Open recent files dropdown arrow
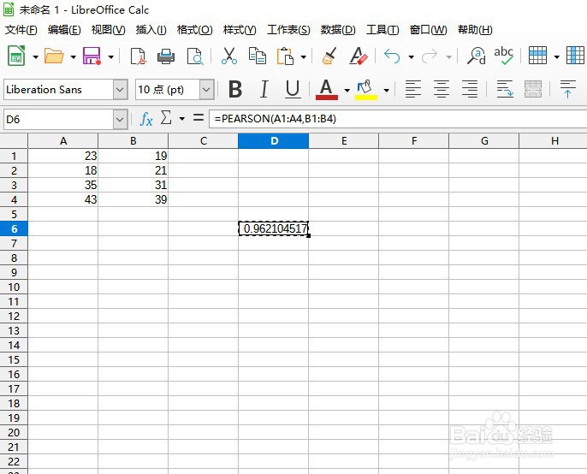587x474 pixels. coord(74,57)
